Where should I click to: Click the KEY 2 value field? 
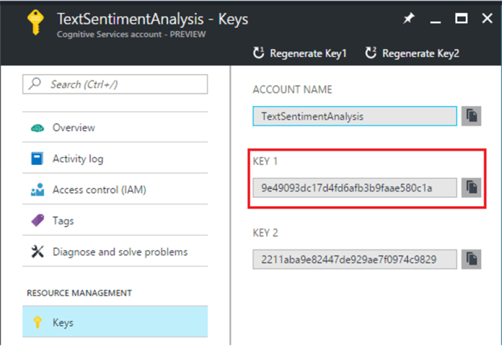click(355, 259)
